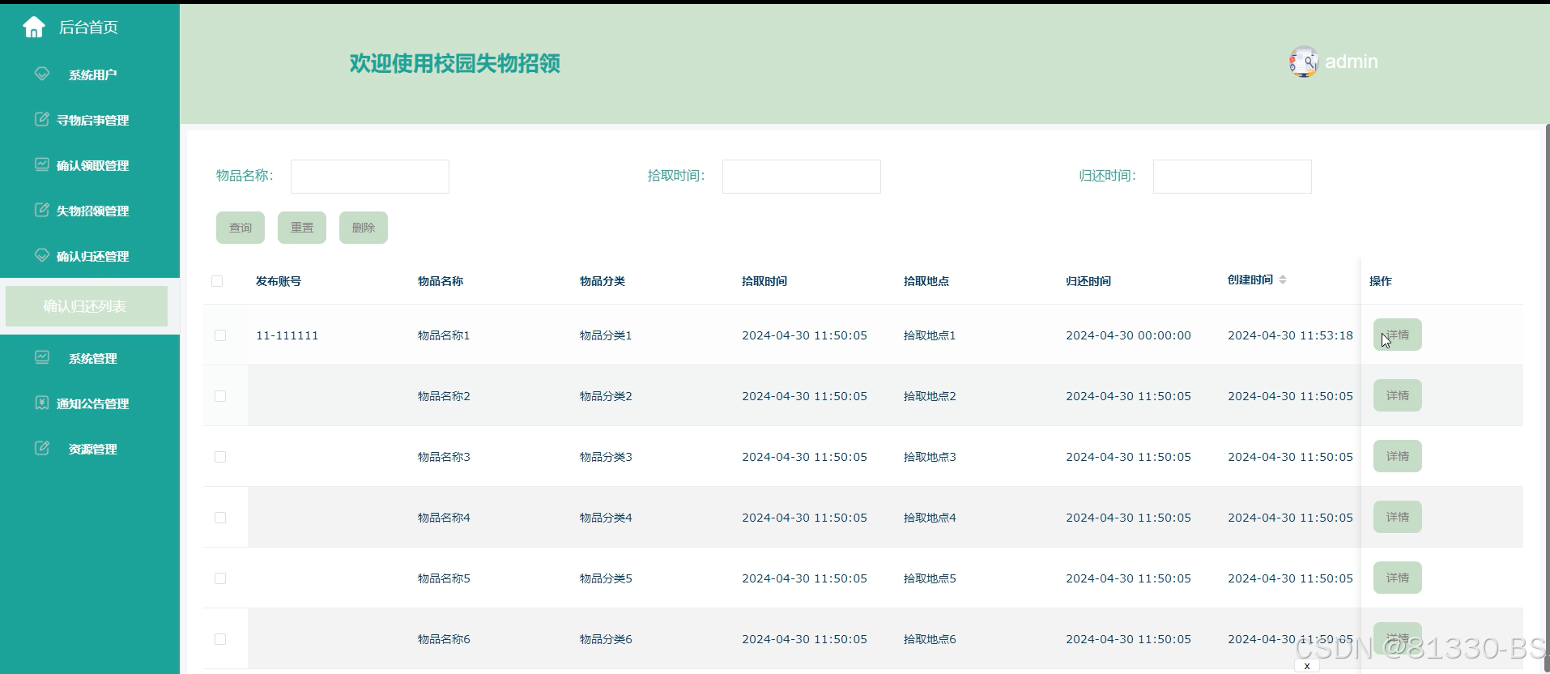Click the edit icon next to 寻物启事管理

pyautogui.click(x=42, y=119)
